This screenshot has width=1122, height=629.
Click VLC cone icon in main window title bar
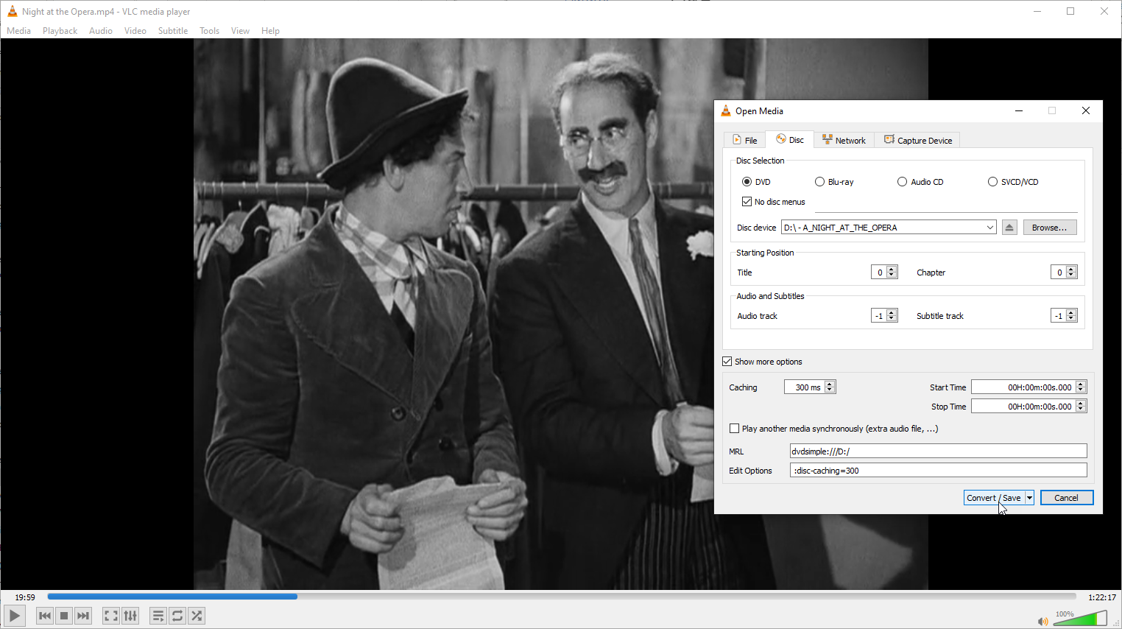point(12,11)
